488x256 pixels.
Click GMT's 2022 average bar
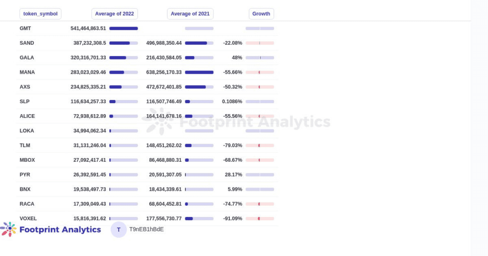point(123,28)
